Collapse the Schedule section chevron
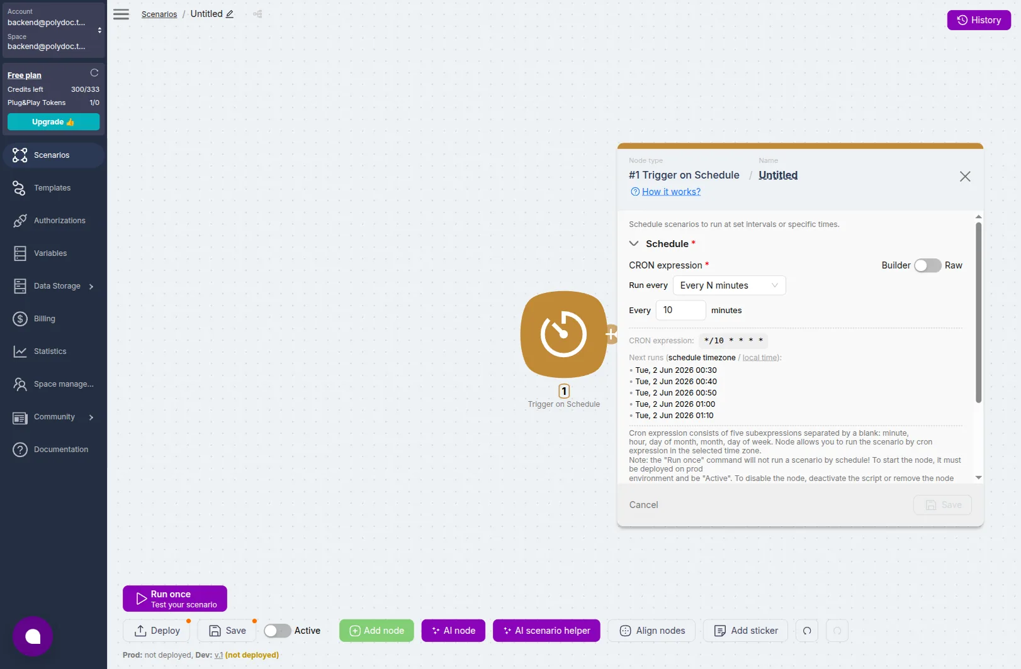Viewport: 1021px width, 669px height. [x=634, y=244]
